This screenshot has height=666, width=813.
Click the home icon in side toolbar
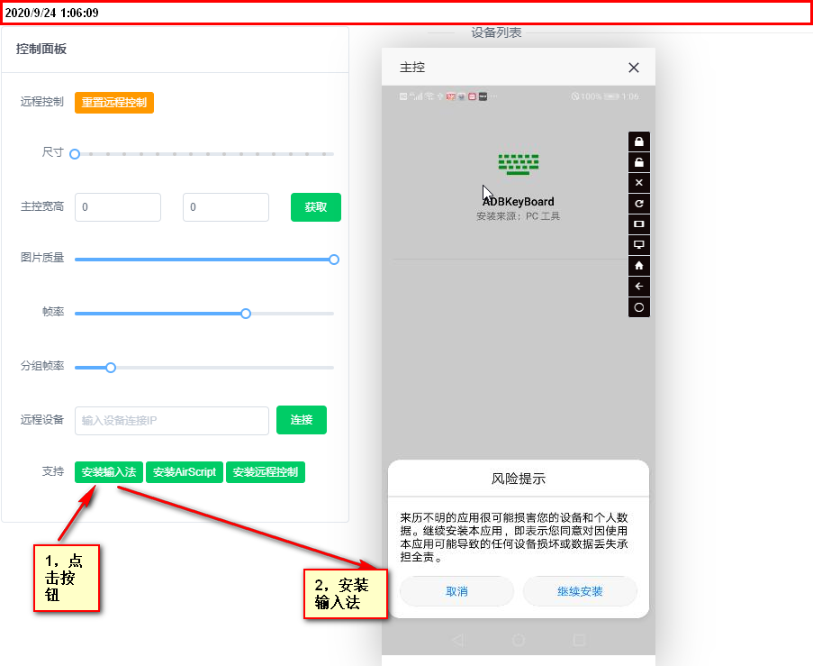(639, 266)
